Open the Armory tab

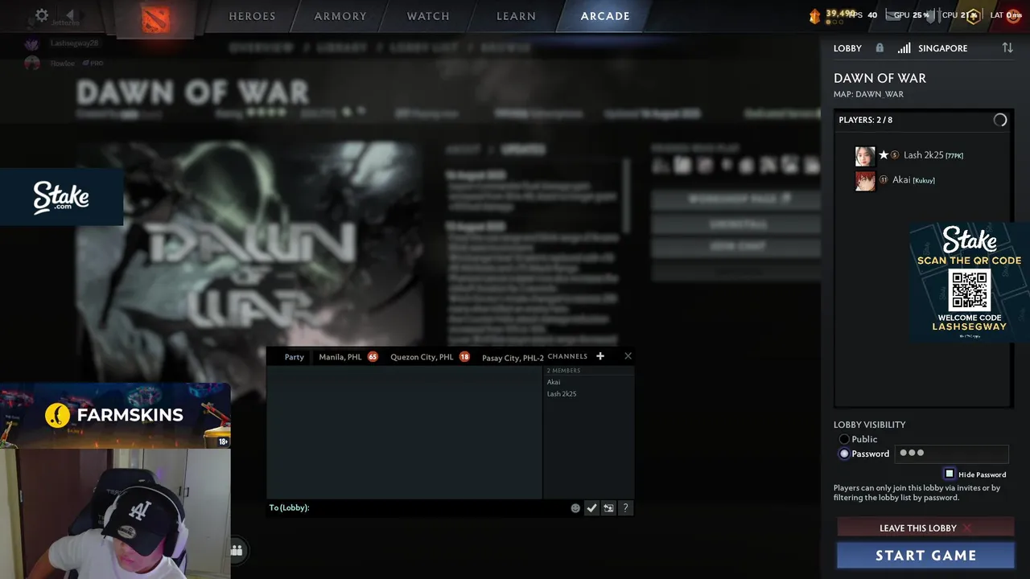click(340, 16)
